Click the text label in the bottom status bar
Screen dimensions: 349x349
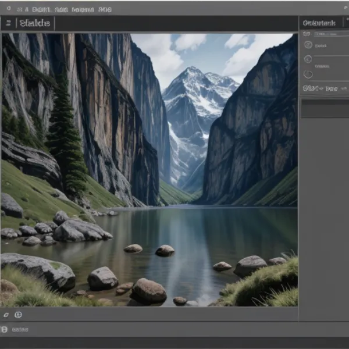point(20,330)
